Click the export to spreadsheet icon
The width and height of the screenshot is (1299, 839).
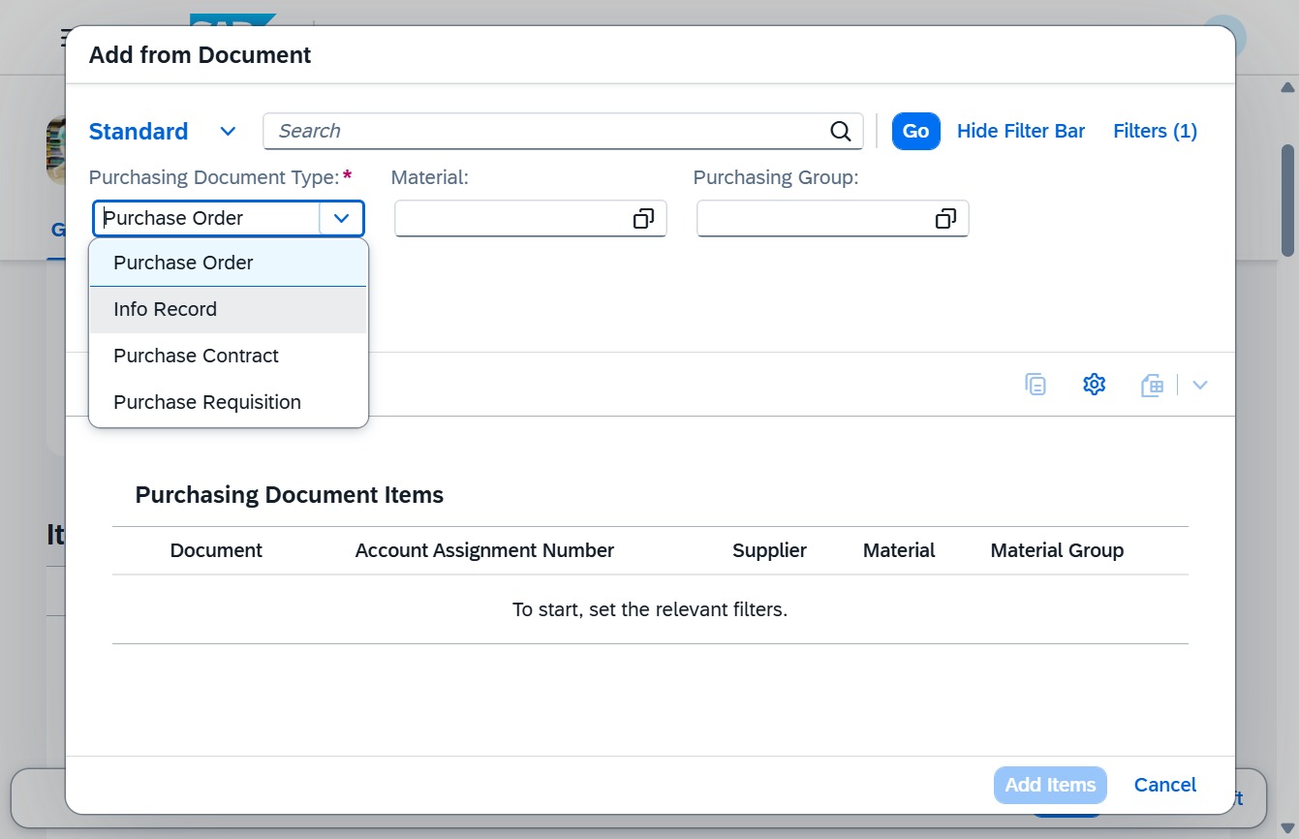pos(1152,385)
